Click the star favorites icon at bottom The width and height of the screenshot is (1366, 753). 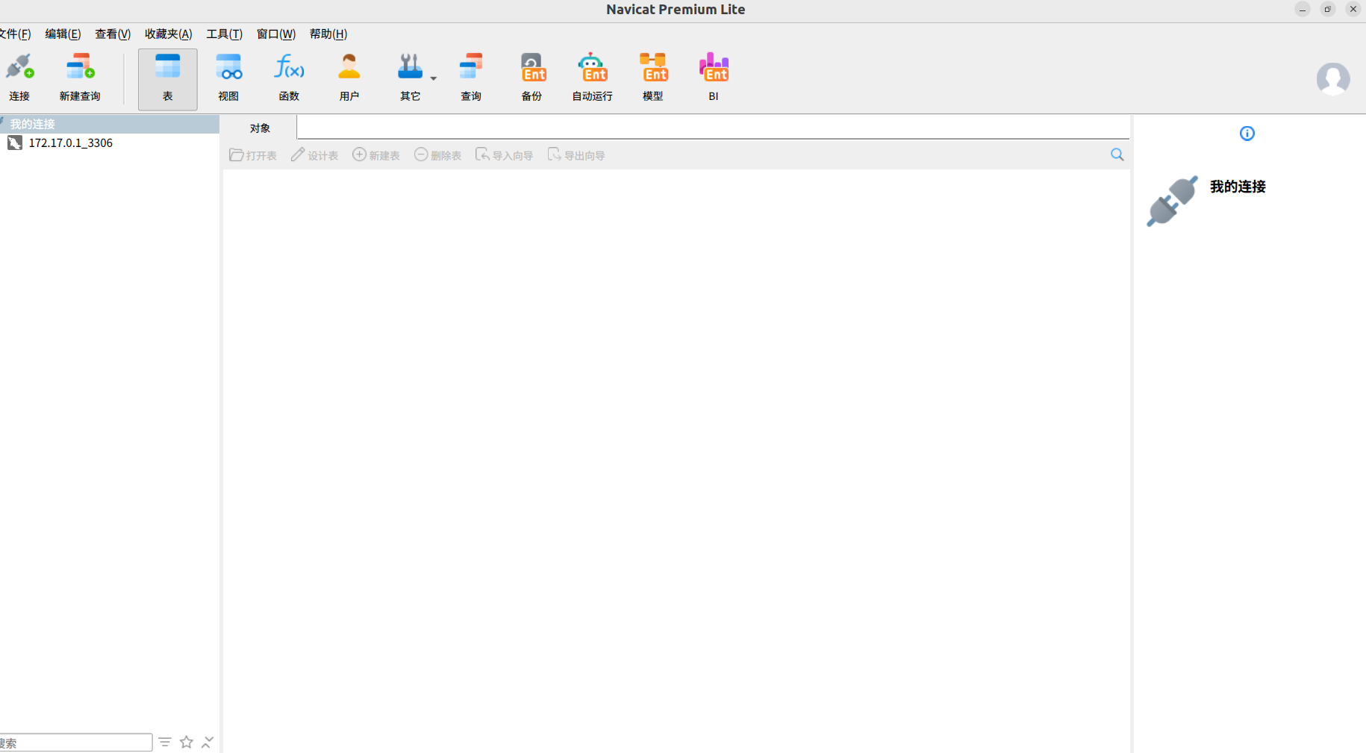point(187,742)
